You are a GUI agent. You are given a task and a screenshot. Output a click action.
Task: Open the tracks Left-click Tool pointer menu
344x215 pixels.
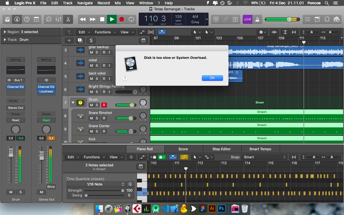point(197,32)
